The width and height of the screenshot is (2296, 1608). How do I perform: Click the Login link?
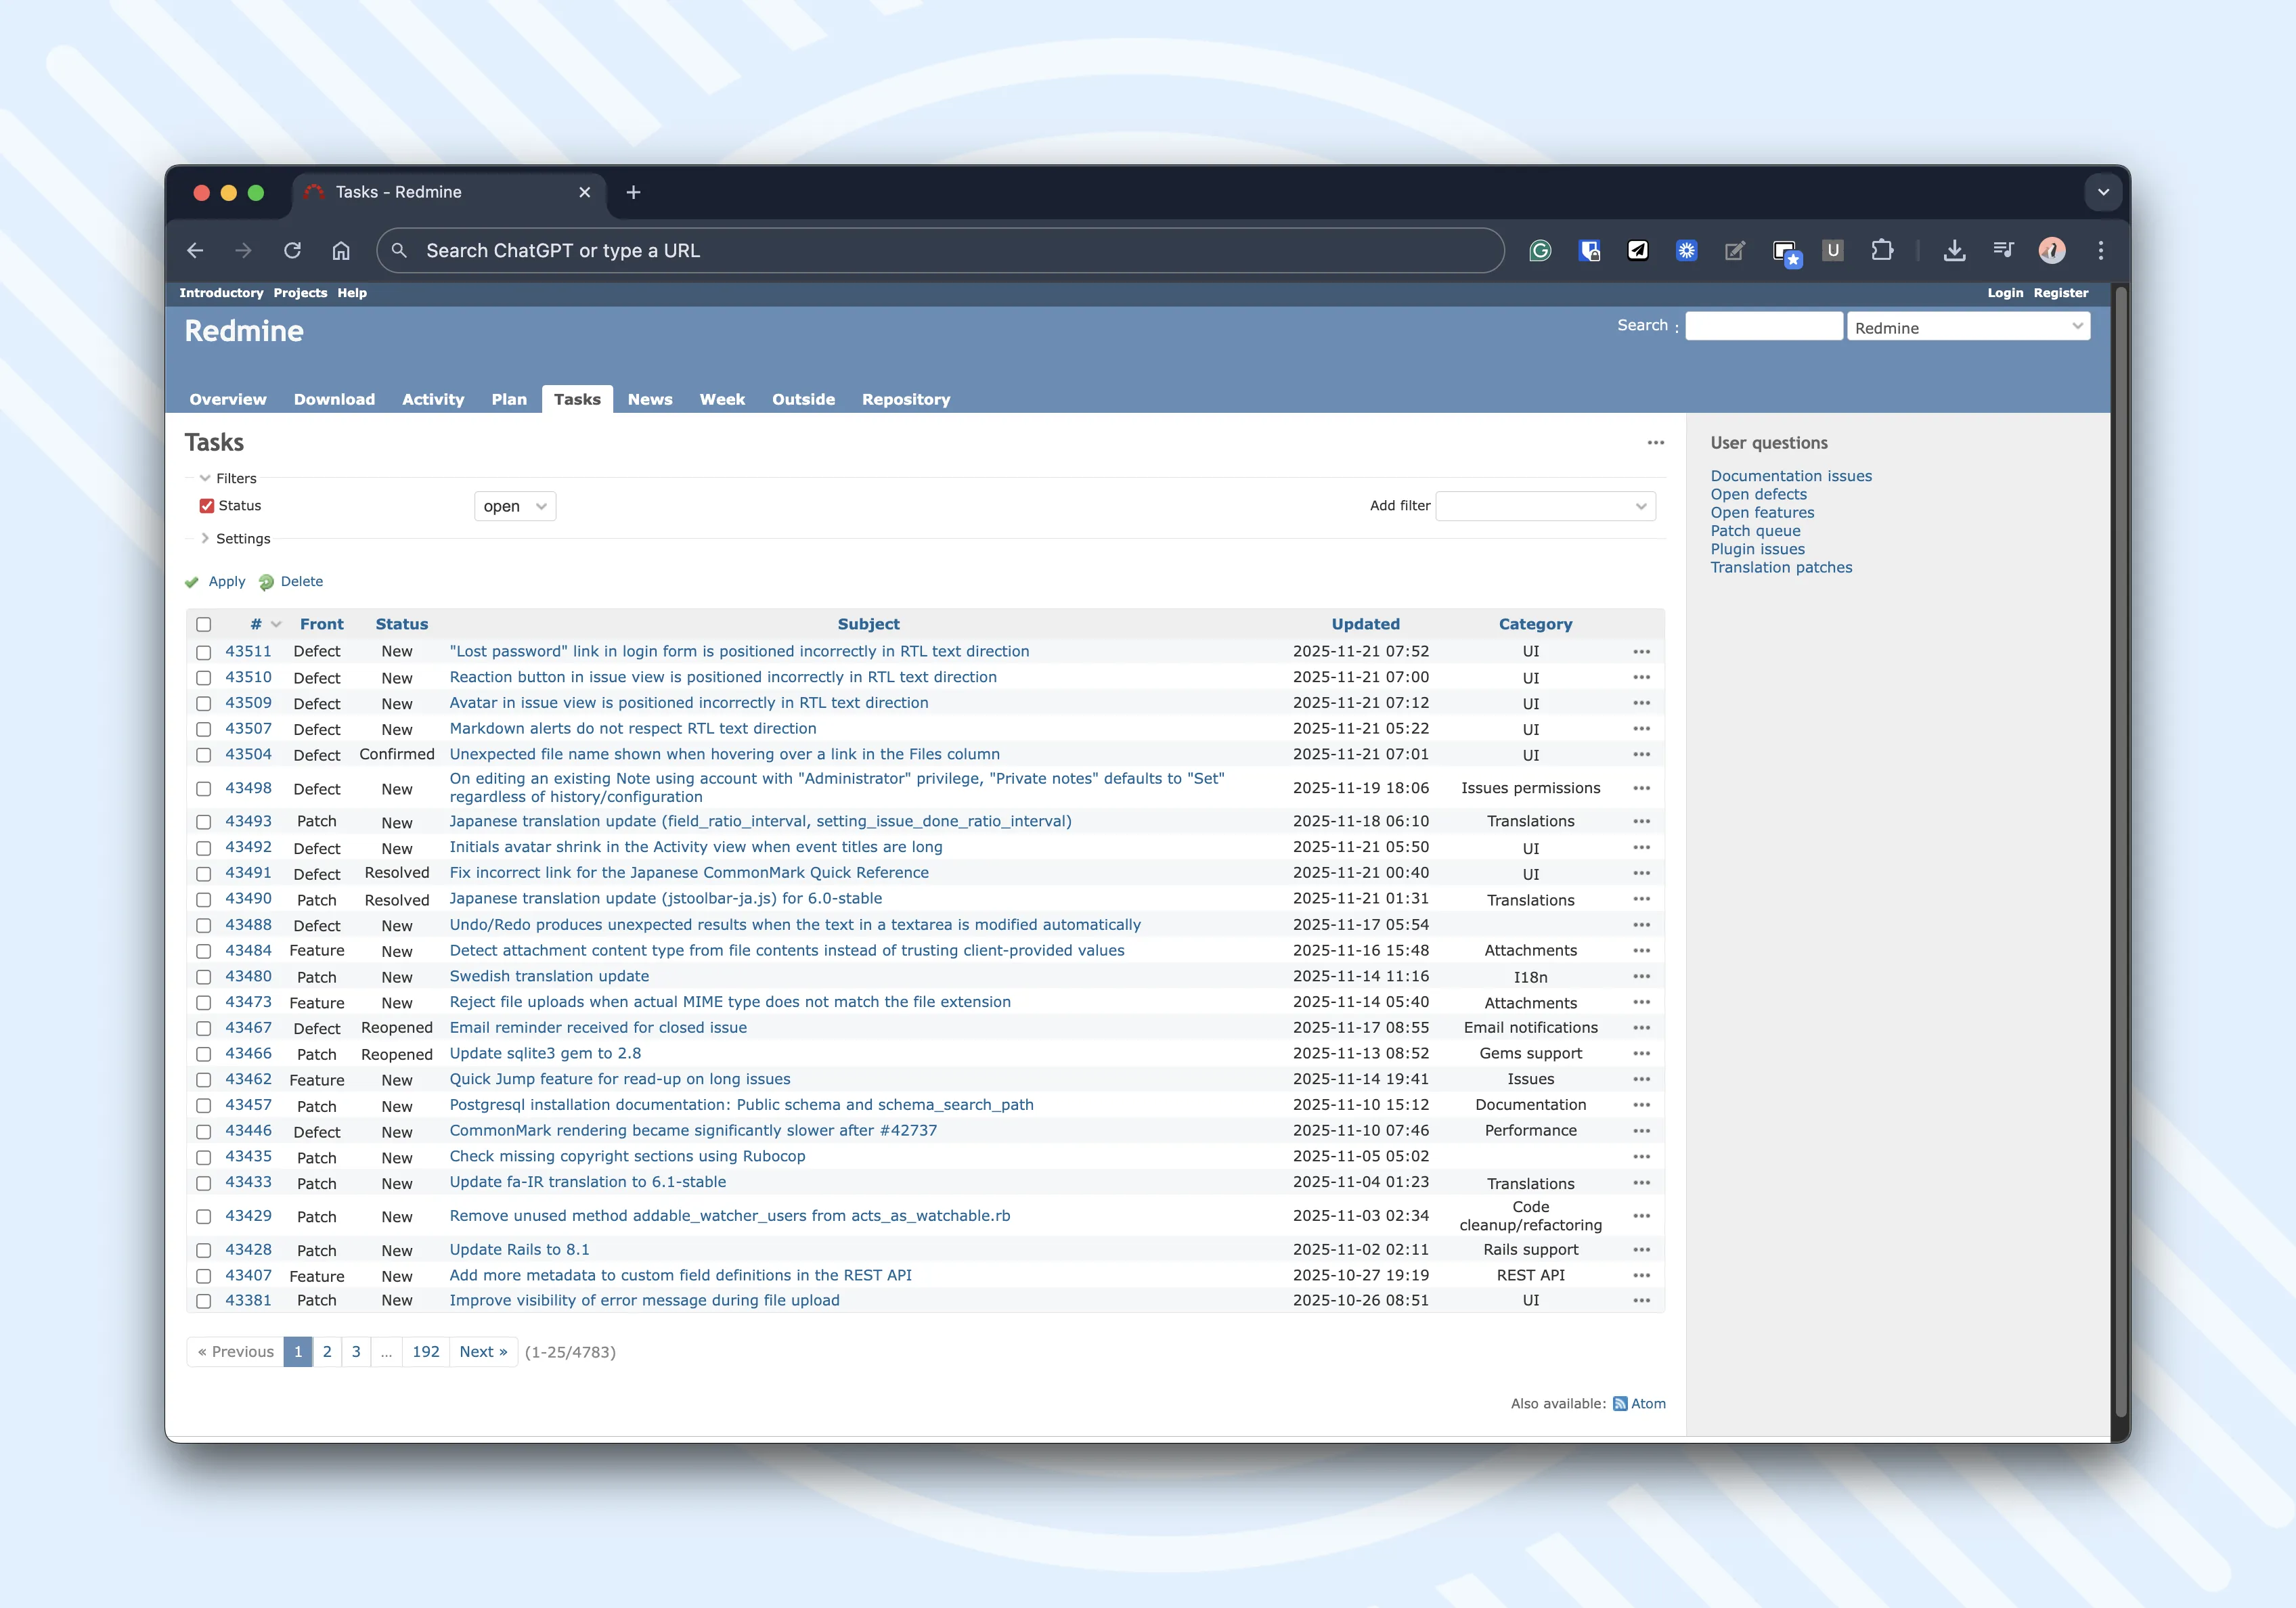(x=2005, y=292)
